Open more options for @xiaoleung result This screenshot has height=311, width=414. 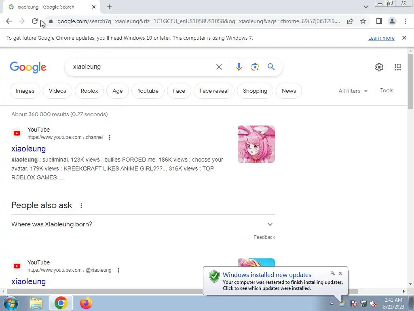118,270
